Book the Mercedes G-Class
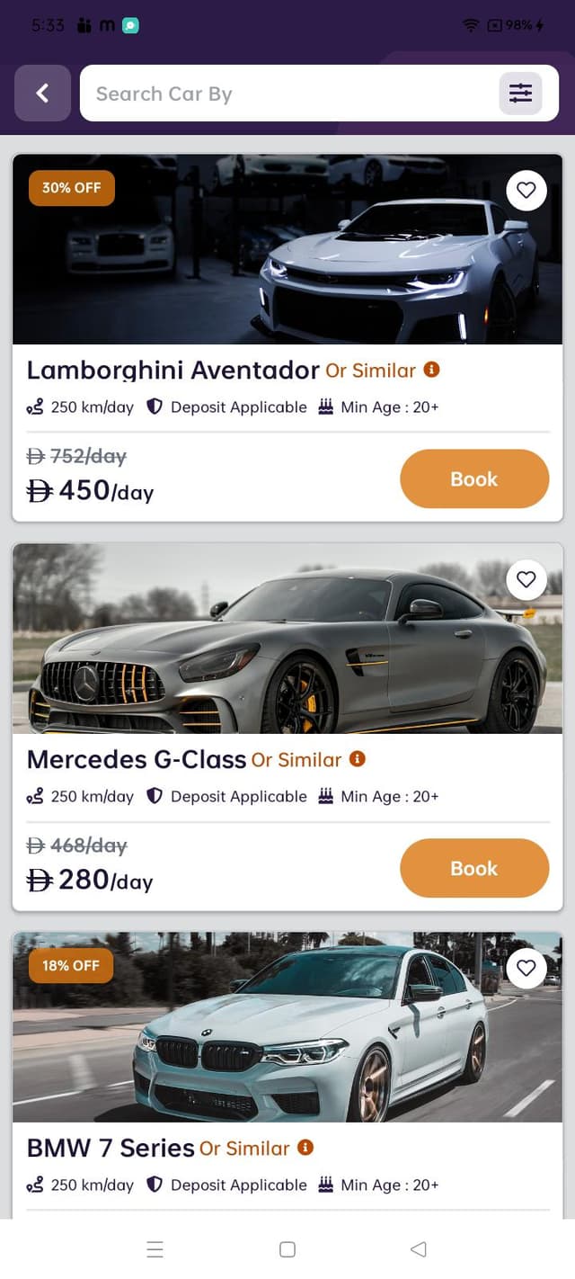This screenshot has width=575, height=1279. tap(474, 868)
